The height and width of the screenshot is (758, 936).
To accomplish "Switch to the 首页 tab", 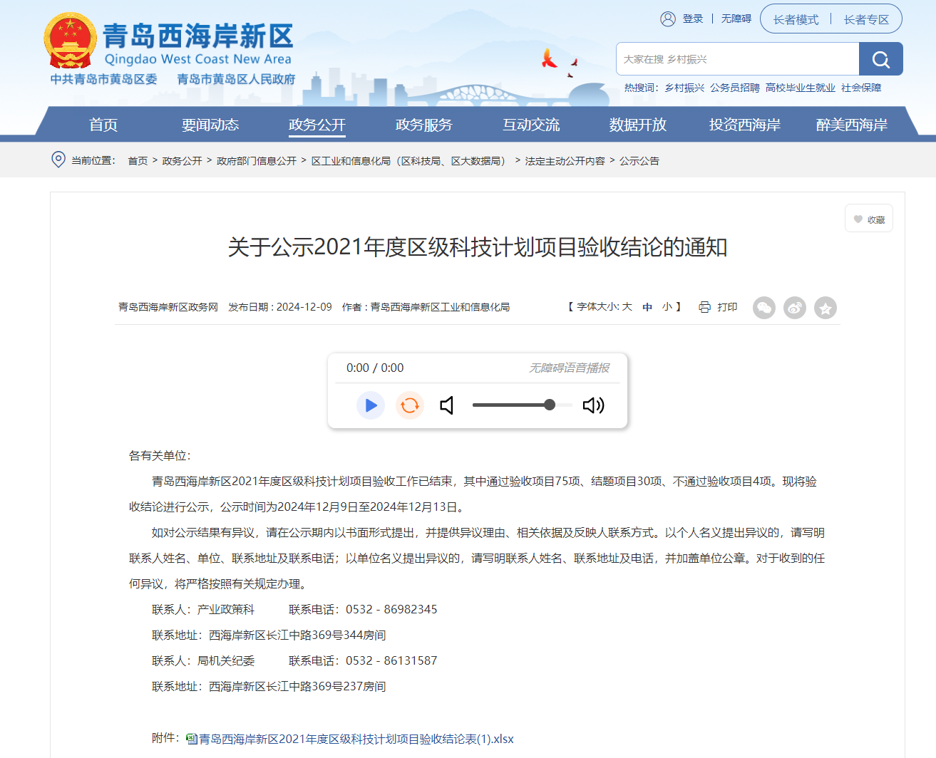I will [x=103, y=124].
